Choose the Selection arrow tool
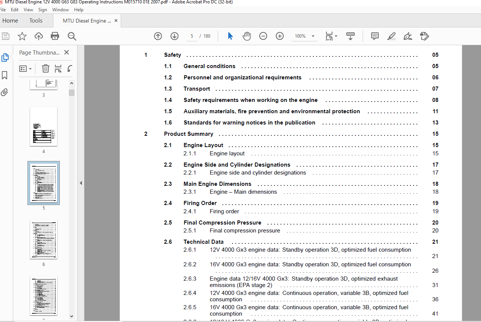481x322 pixels. pos(231,36)
